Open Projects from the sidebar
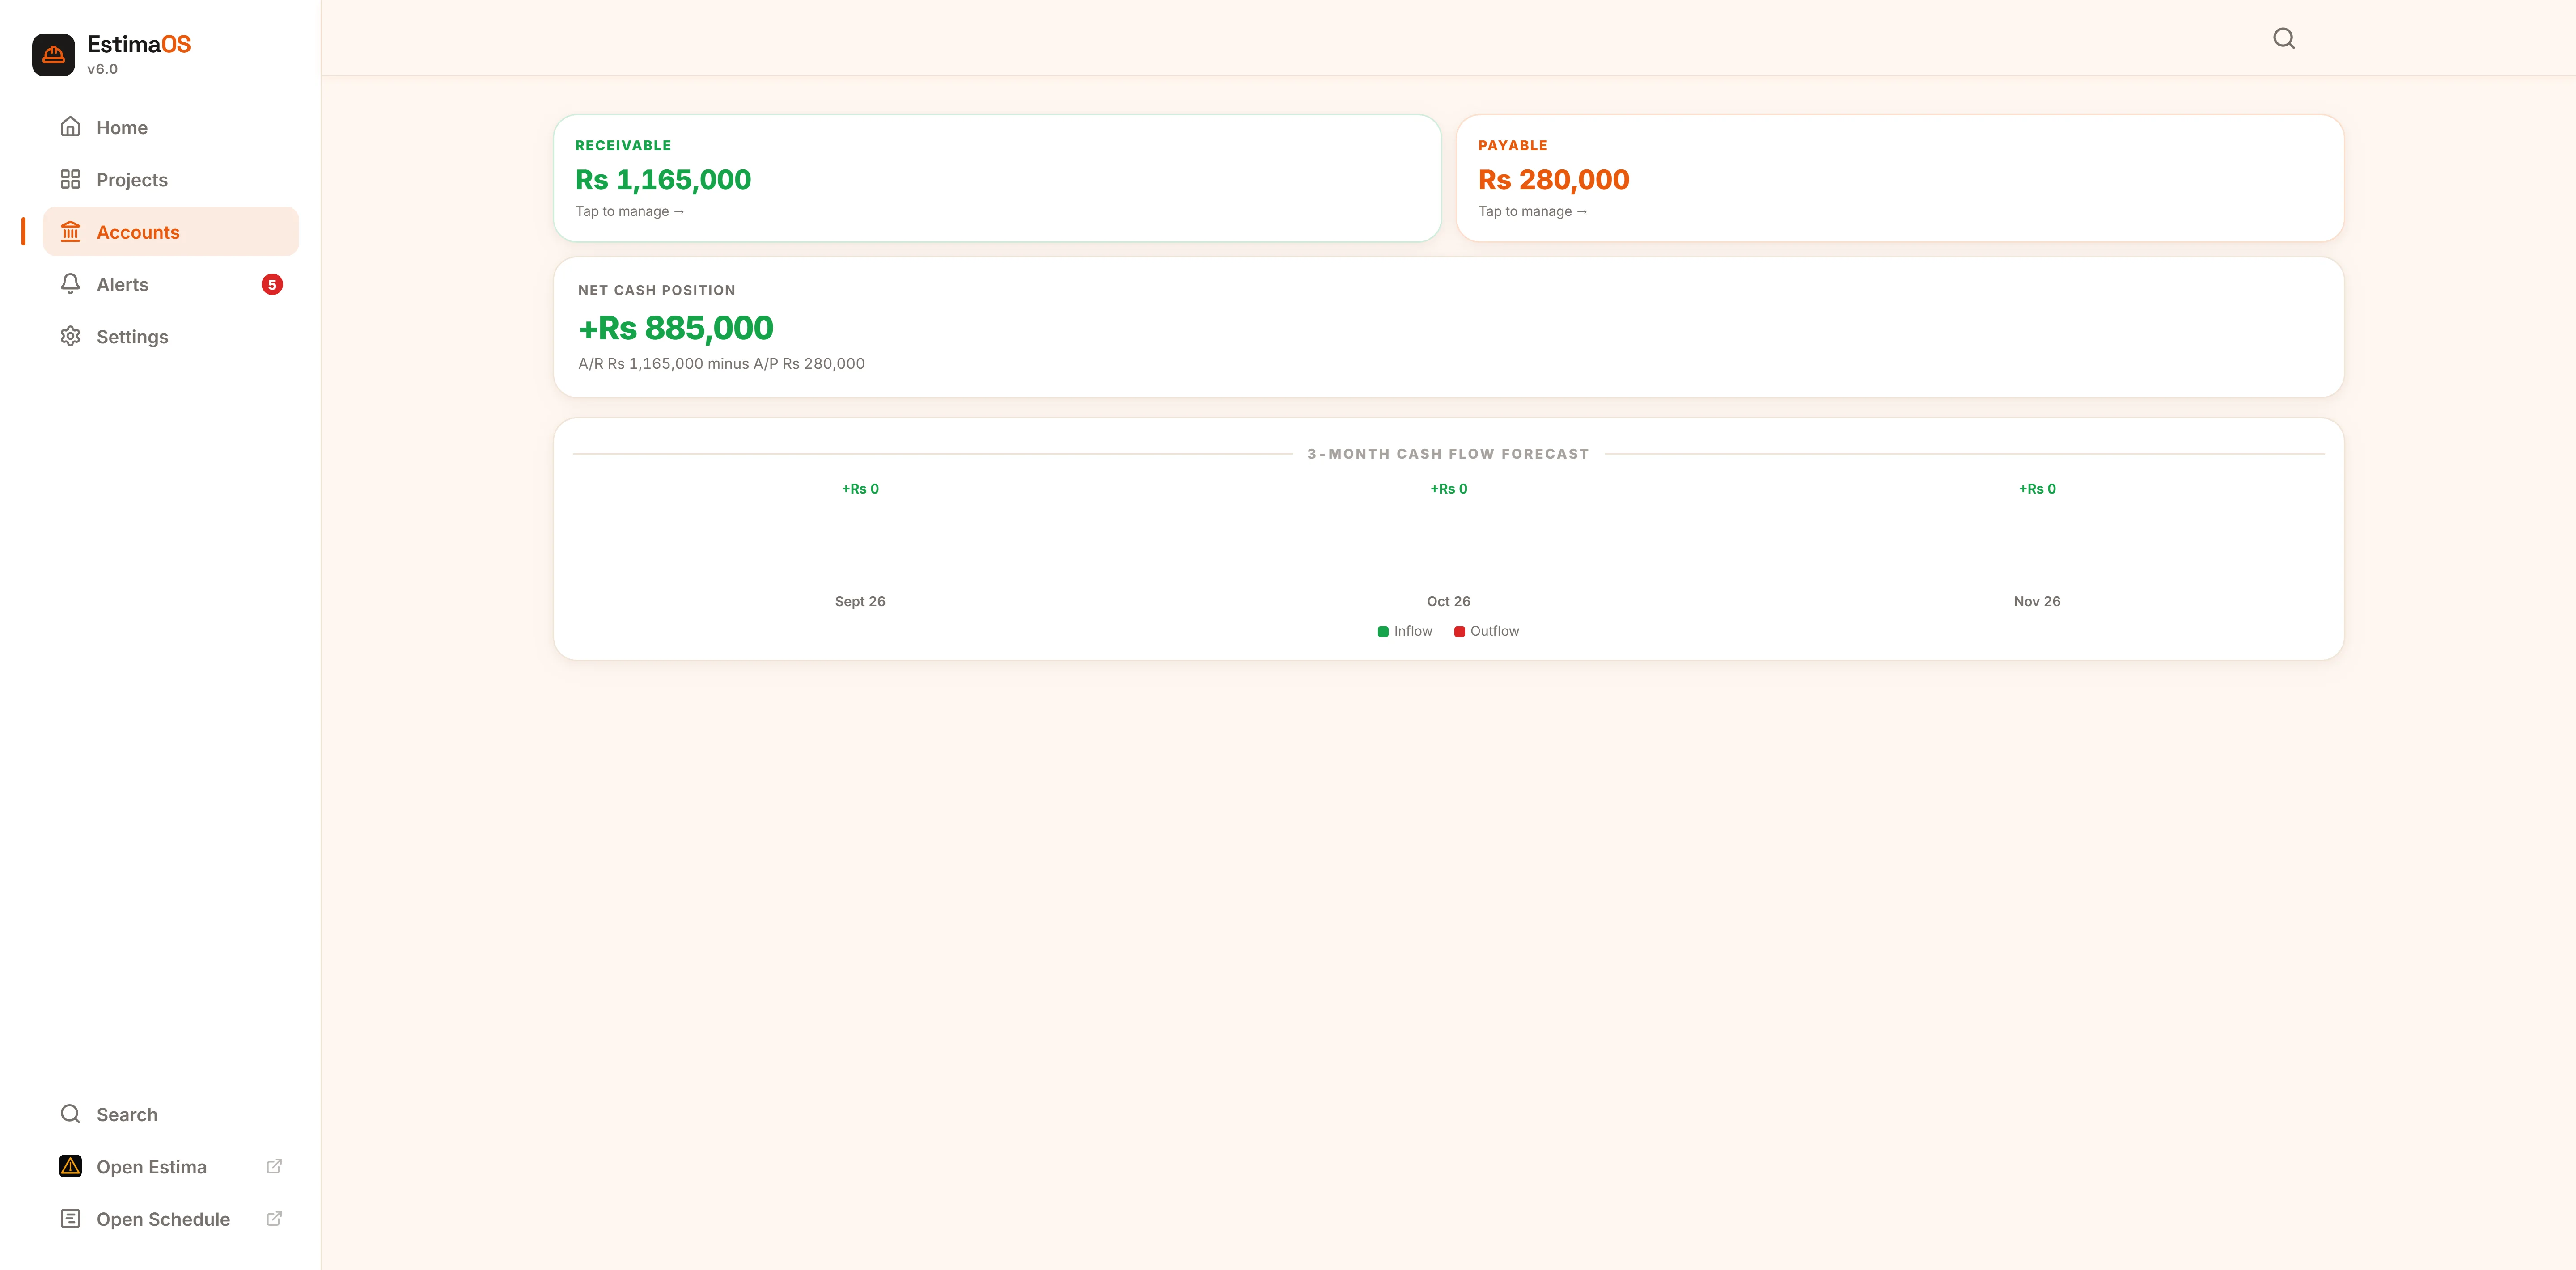The height and width of the screenshot is (1270, 2576). (171, 180)
